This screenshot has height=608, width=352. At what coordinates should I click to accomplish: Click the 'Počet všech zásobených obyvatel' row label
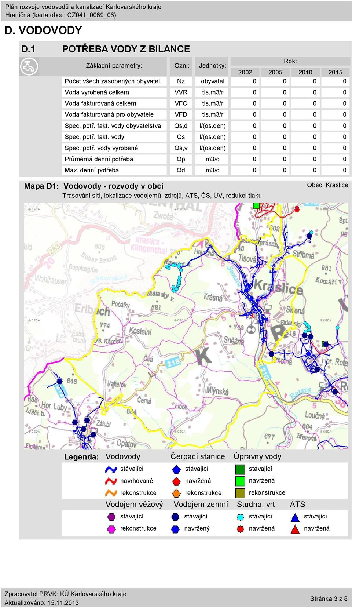pyautogui.click(x=112, y=81)
